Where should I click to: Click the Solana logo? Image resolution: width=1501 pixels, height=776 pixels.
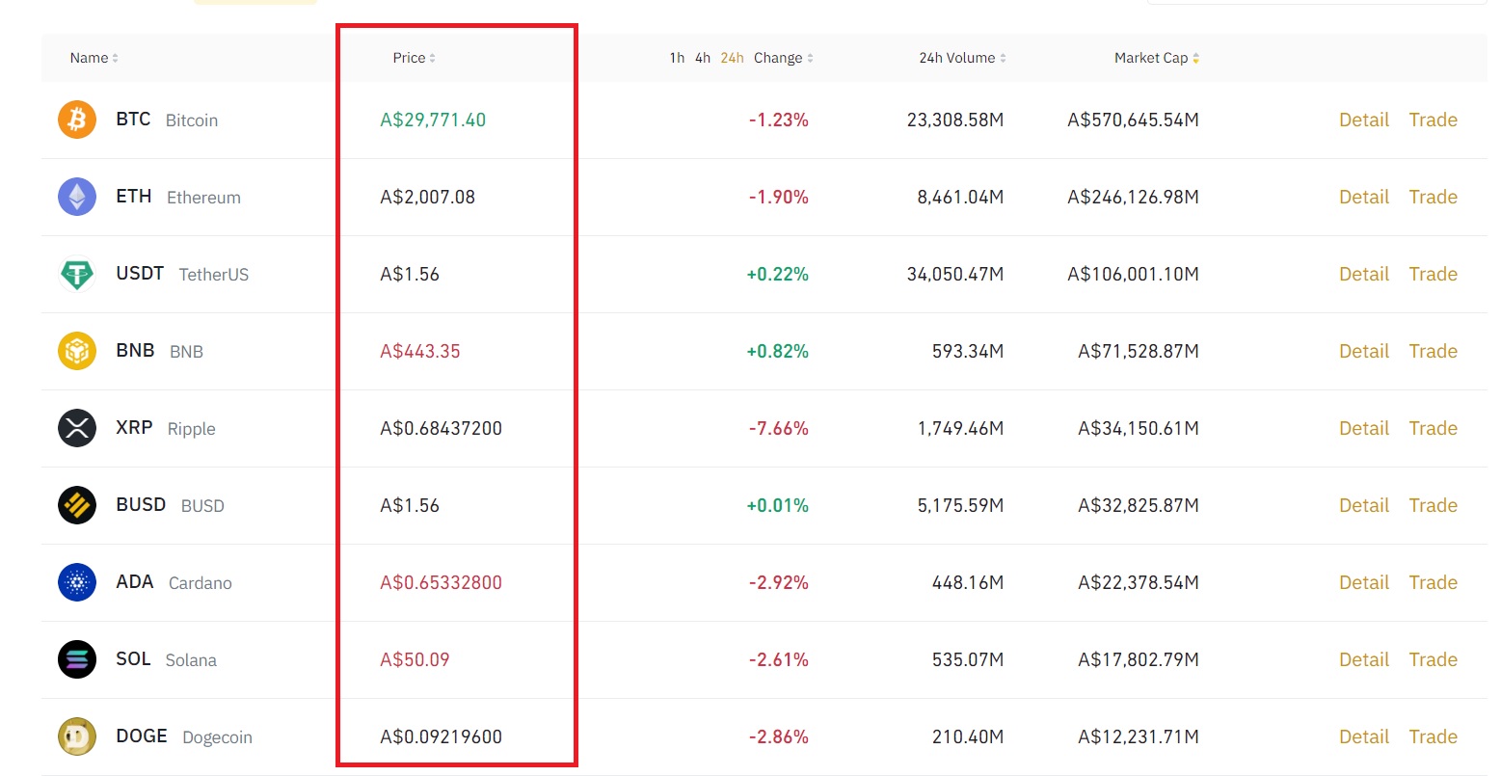coord(77,659)
